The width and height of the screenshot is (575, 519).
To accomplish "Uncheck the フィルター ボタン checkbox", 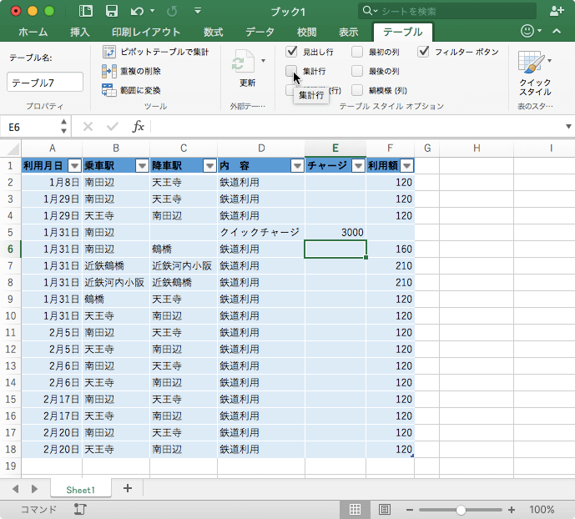I will coord(423,52).
